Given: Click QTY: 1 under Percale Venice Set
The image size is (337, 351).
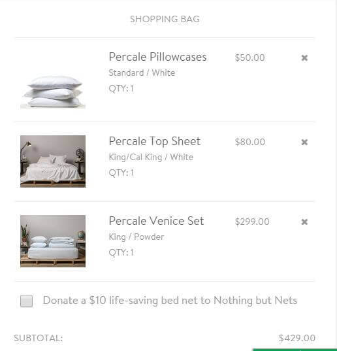Looking at the screenshot, I should pos(121,253).
